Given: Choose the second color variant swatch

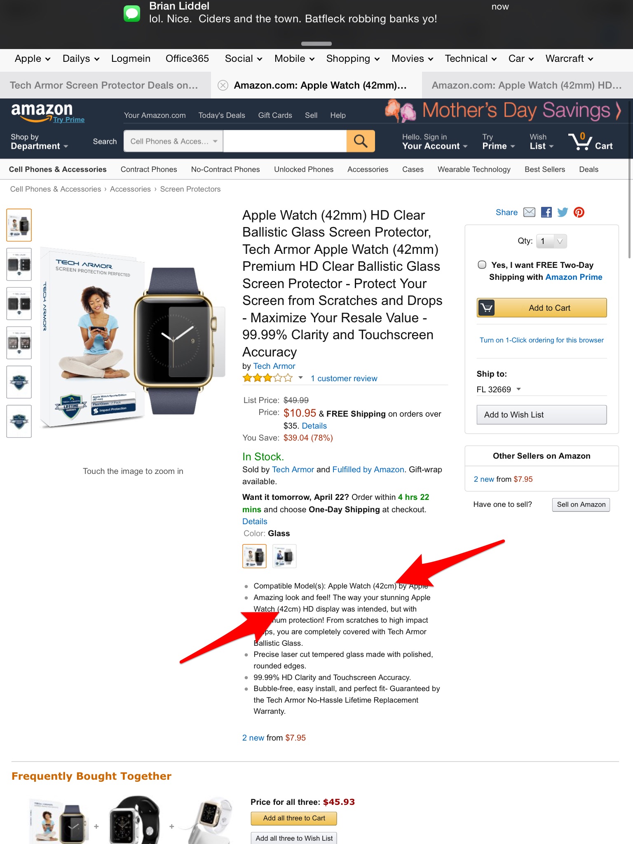Looking at the screenshot, I should tap(284, 556).
